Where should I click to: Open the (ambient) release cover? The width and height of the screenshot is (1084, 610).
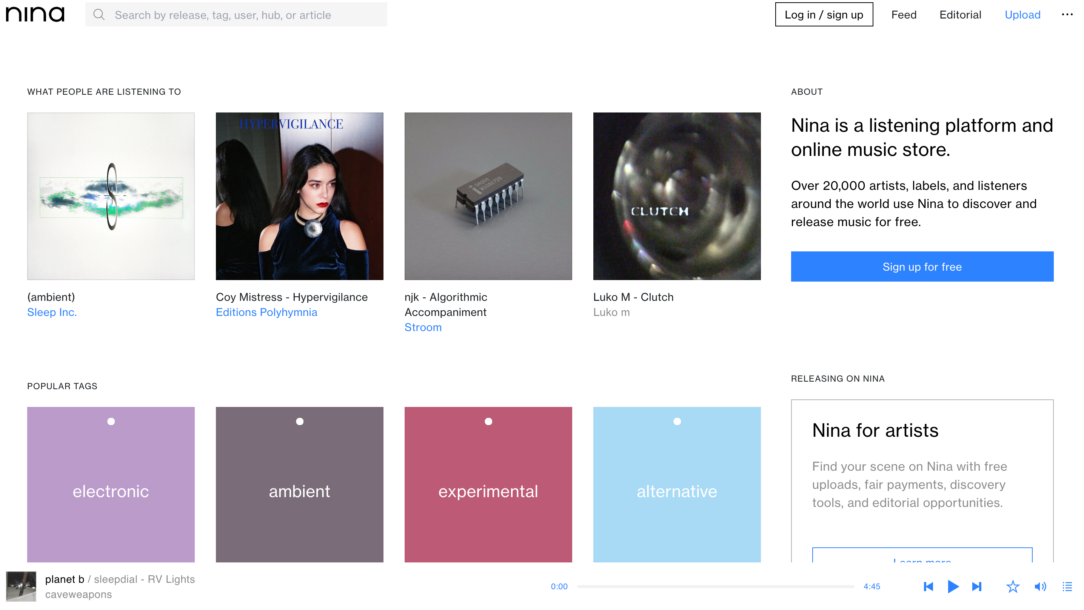(x=111, y=196)
